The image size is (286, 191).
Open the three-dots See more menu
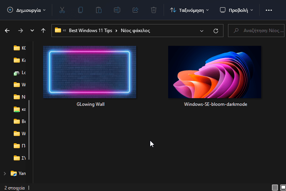point(269,10)
